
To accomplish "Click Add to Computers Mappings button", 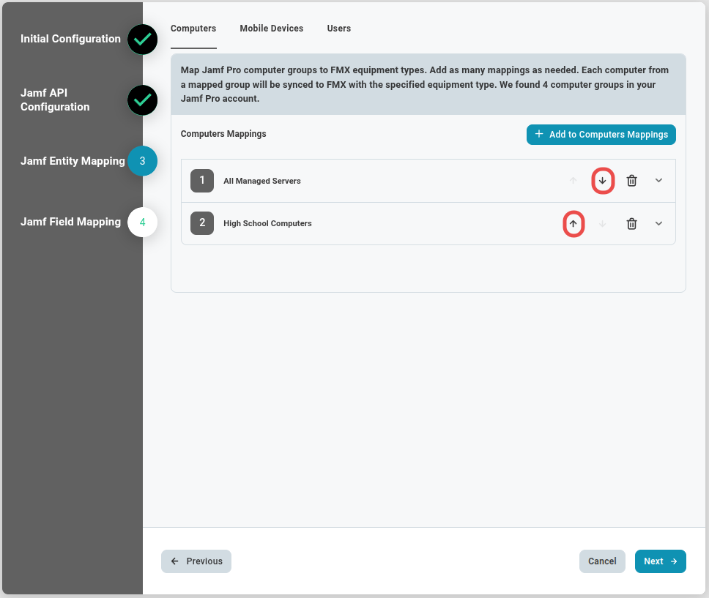I will (601, 135).
